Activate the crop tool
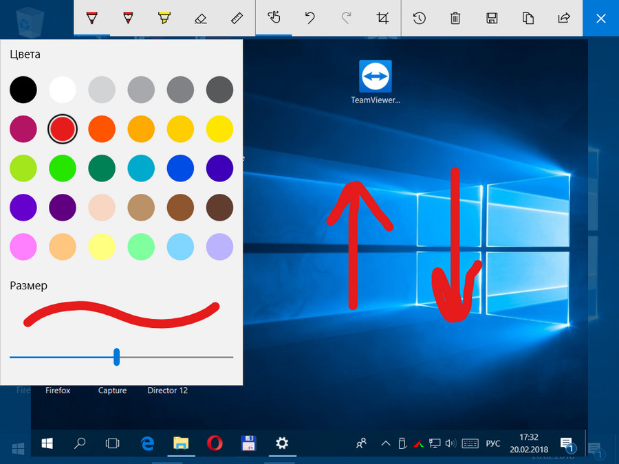 pyautogui.click(x=382, y=18)
